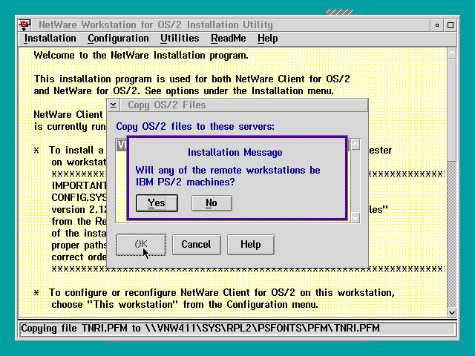Click main window scrollbar down arrow
The height and width of the screenshot is (356, 475).
pos(452,313)
